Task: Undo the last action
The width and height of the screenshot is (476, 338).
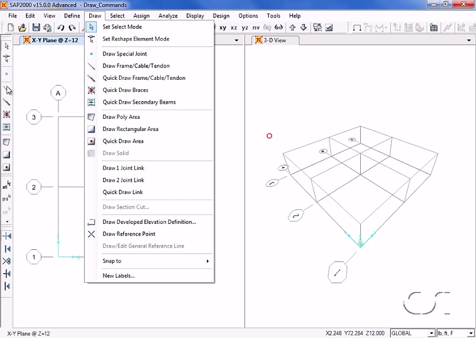Action: [x=60, y=27]
